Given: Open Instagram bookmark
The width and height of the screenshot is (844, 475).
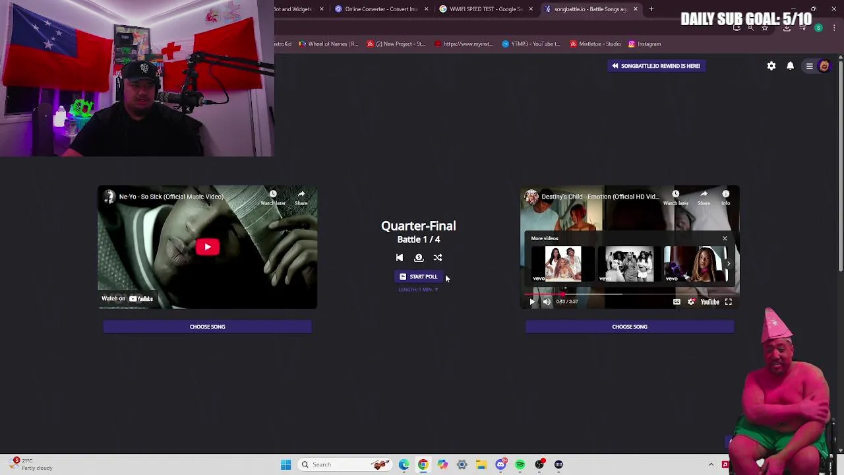Looking at the screenshot, I should point(644,44).
